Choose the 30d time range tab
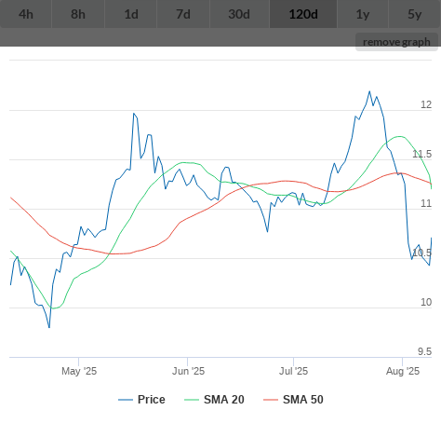The width and height of the screenshot is (441, 424). 239,14
